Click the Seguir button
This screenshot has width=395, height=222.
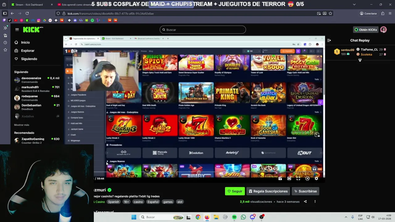tap(235, 191)
